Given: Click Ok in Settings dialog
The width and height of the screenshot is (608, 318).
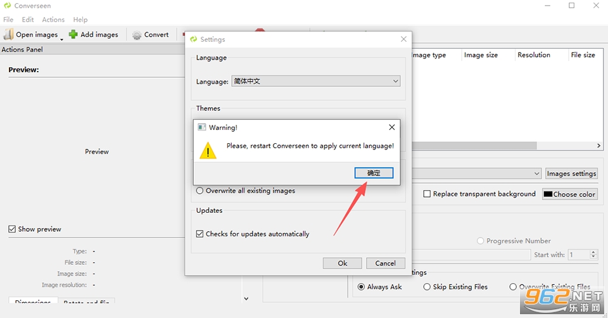Looking at the screenshot, I should tap(343, 264).
